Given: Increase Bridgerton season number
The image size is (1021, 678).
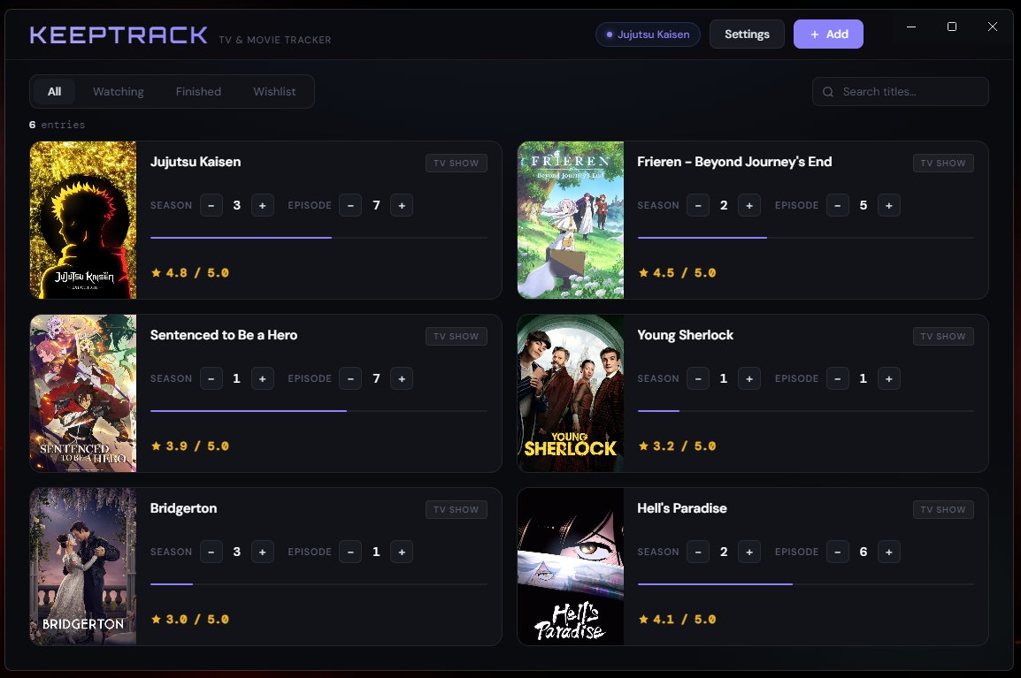Looking at the screenshot, I should 263,552.
